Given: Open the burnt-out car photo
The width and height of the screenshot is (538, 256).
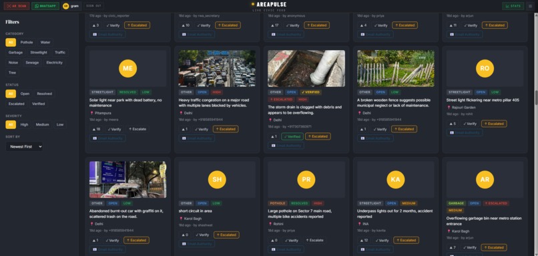Looking at the screenshot, I should tap(128, 179).
